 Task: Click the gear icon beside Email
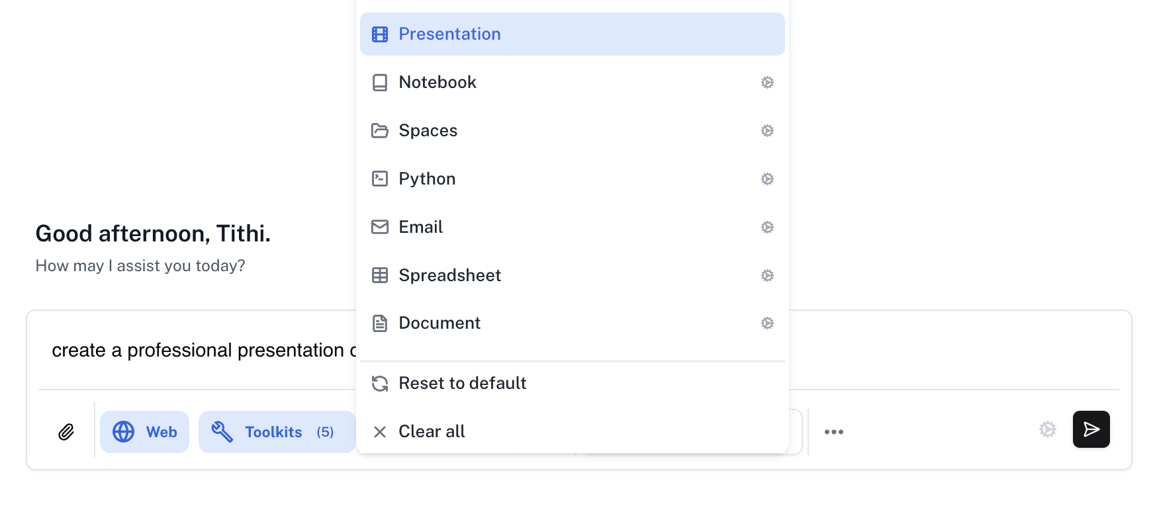767,228
